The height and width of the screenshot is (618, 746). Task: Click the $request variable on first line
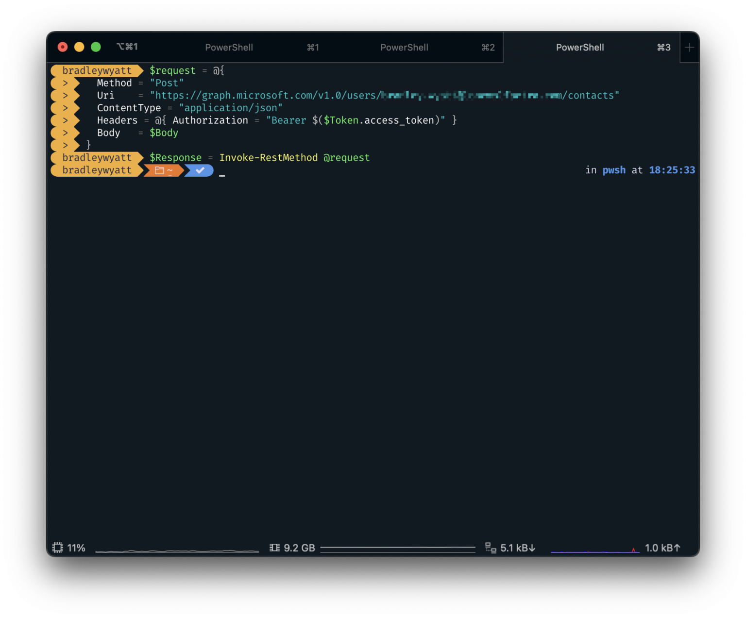point(172,70)
